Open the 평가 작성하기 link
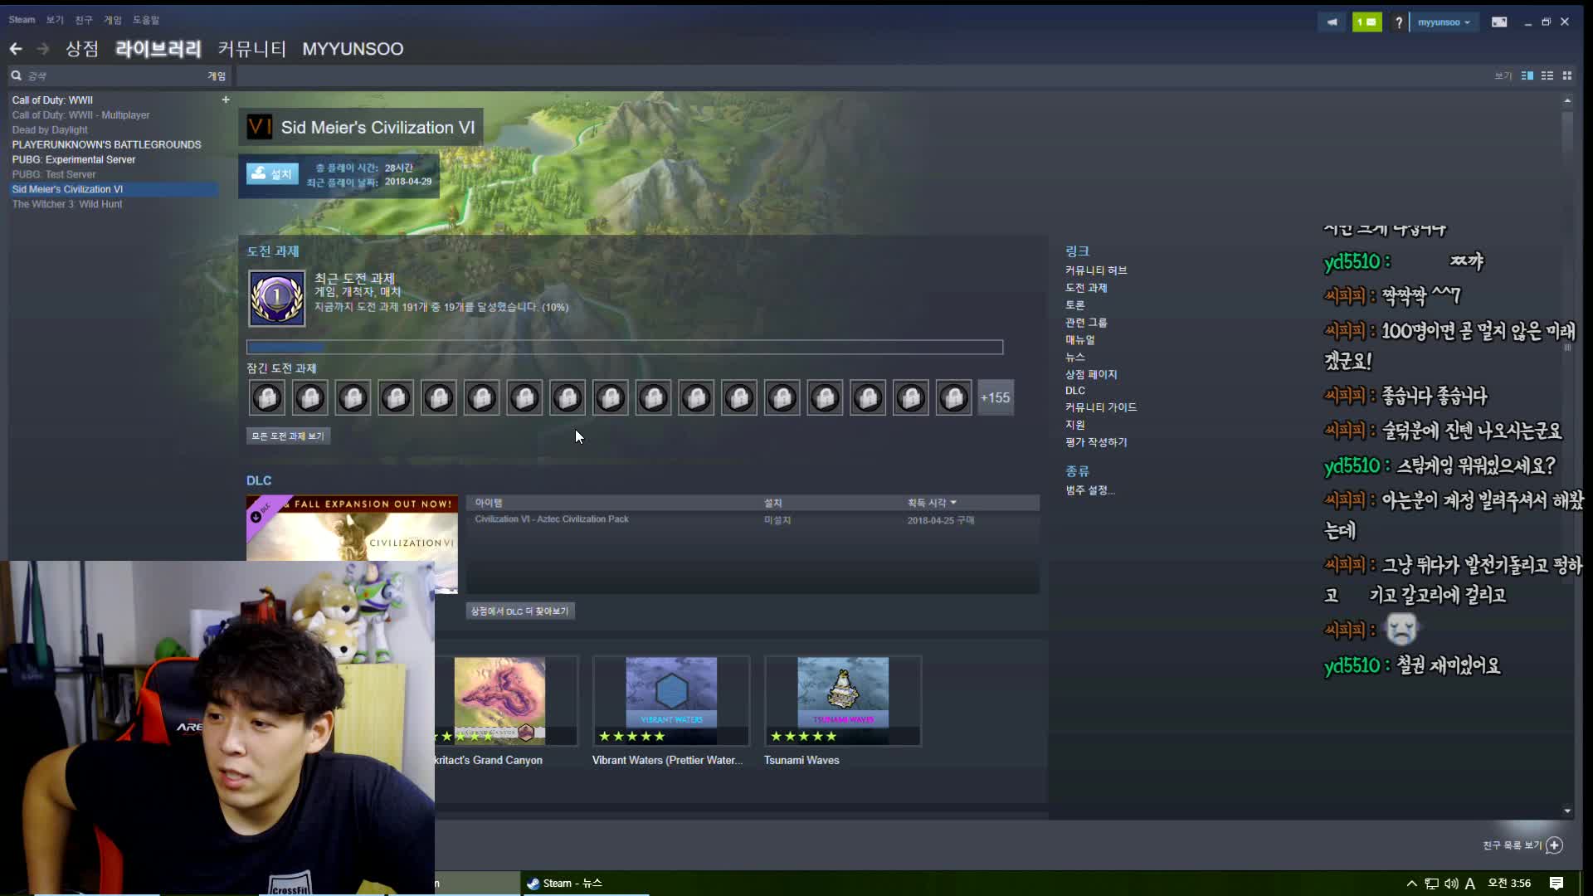 (1096, 442)
